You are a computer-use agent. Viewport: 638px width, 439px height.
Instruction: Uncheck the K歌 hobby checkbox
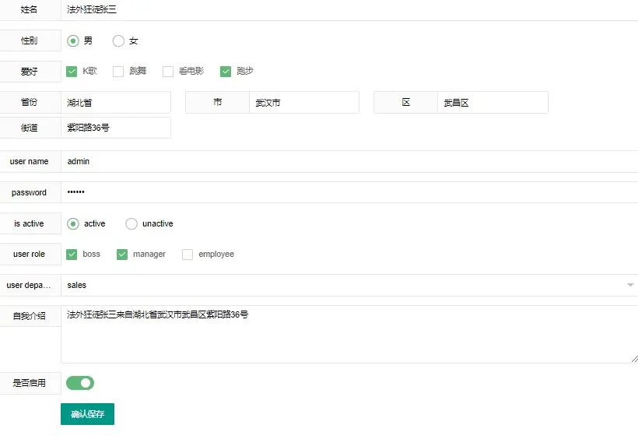point(72,72)
